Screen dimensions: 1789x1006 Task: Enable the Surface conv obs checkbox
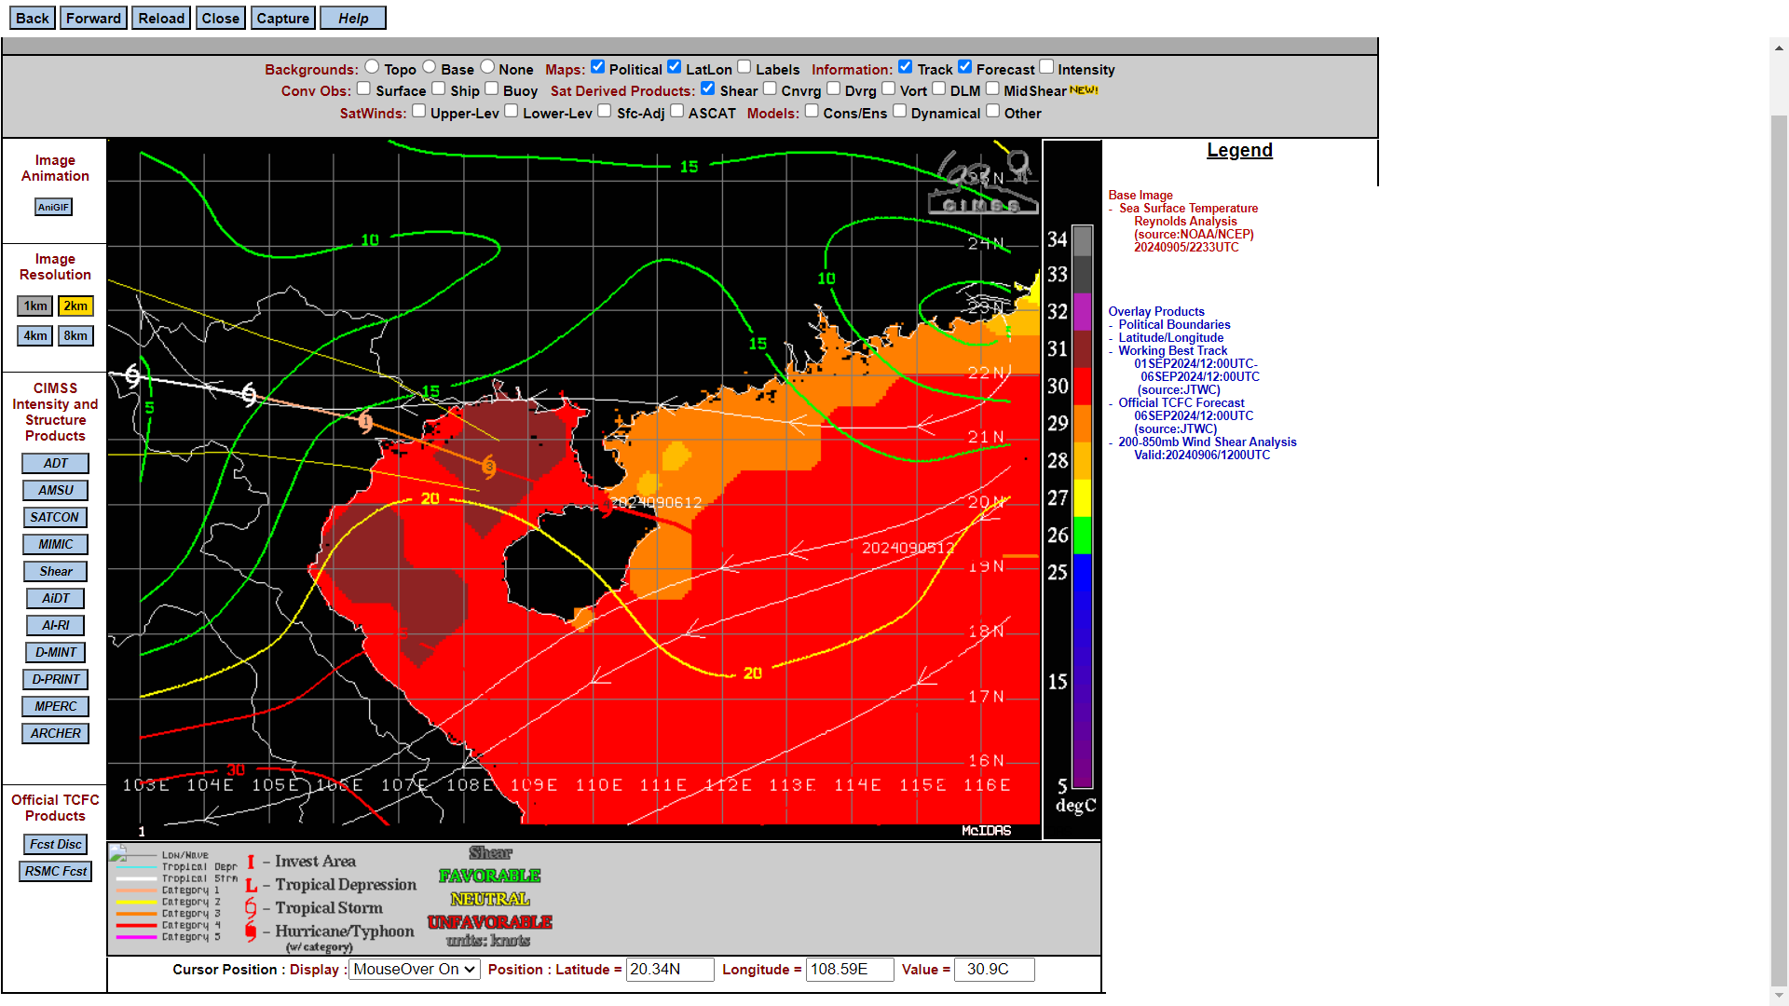coord(364,88)
